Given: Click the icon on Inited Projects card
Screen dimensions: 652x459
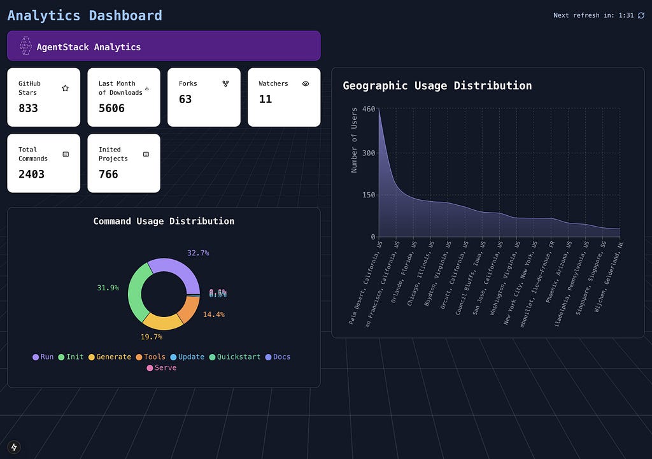Looking at the screenshot, I should pos(146,154).
